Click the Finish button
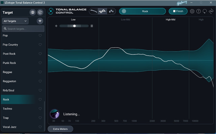Viewport: 216px width, 134px height. pos(178,11)
